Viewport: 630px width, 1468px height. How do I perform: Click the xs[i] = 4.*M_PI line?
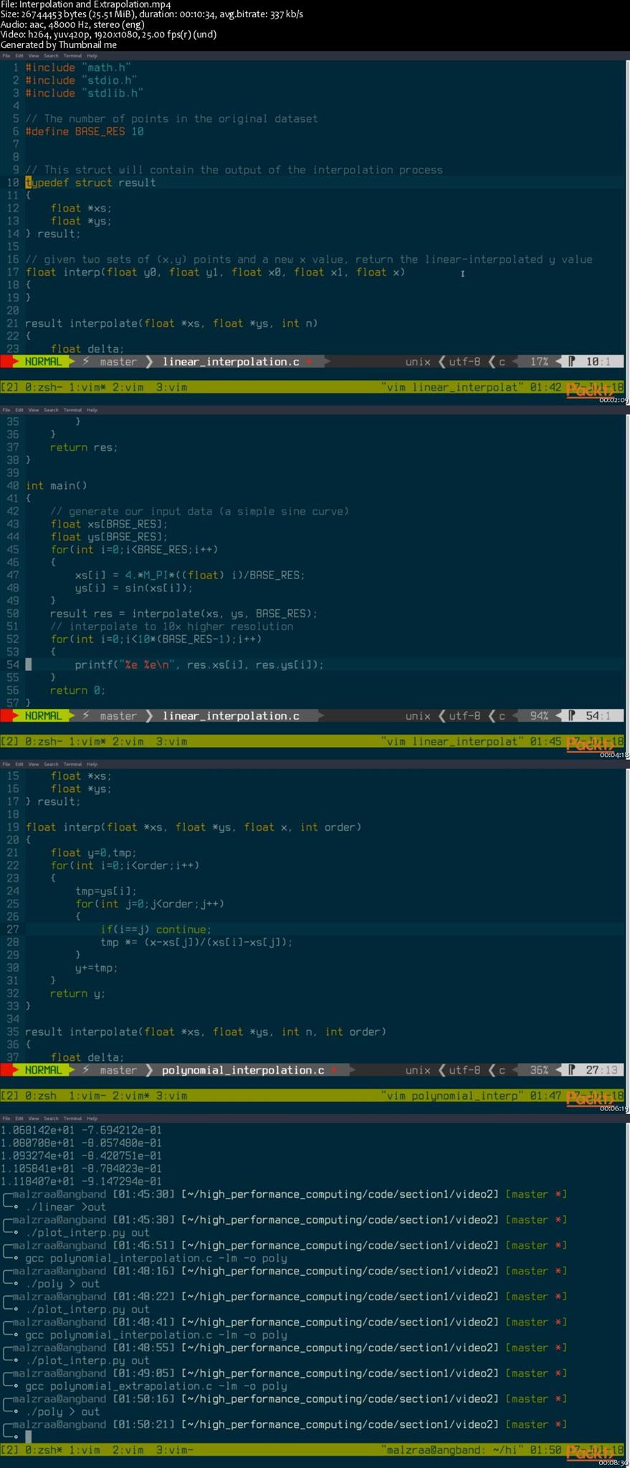pos(190,576)
